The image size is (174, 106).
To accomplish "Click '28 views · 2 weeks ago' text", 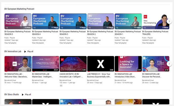I will pos(150,83).
